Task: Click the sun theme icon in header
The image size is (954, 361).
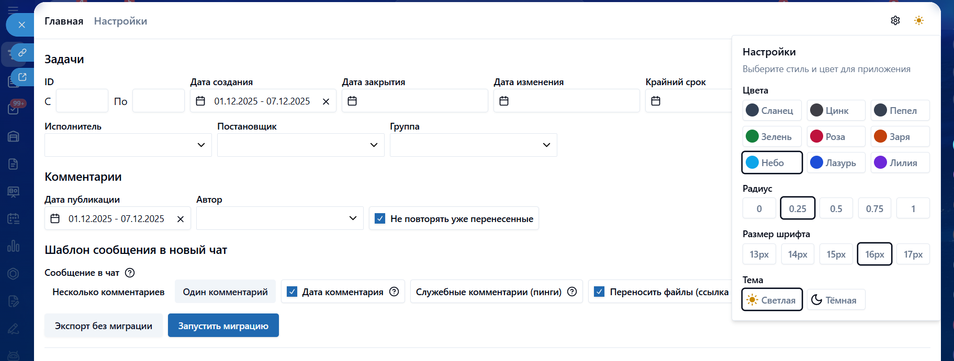Action: tap(918, 20)
